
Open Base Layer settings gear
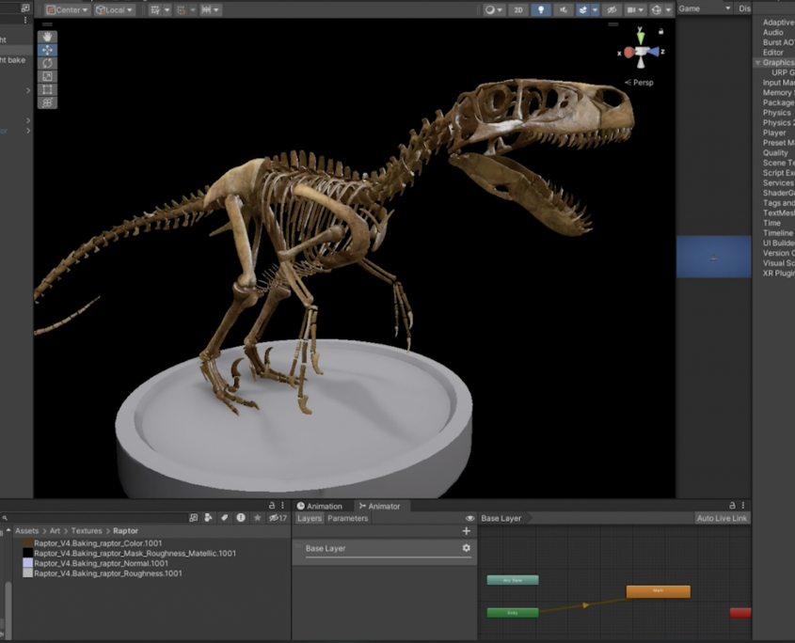[x=466, y=548]
